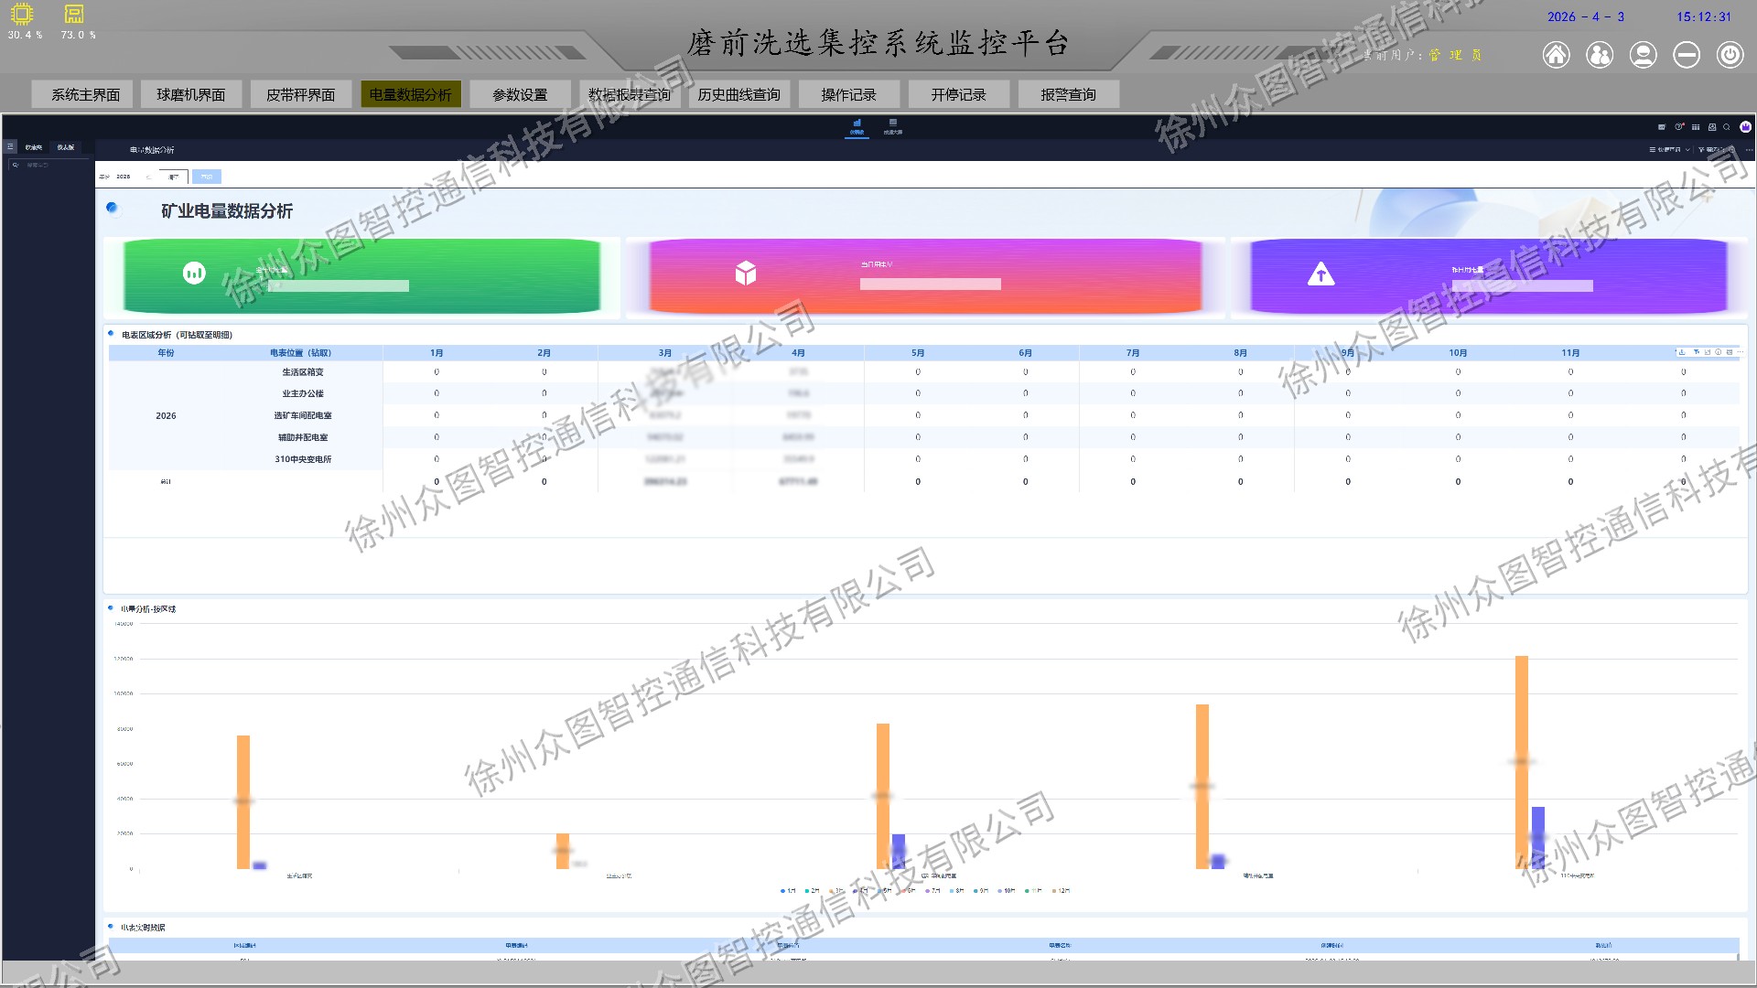The height and width of the screenshot is (988, 1757).
Task: Open the user group management icon
Action: [1600, 55]
